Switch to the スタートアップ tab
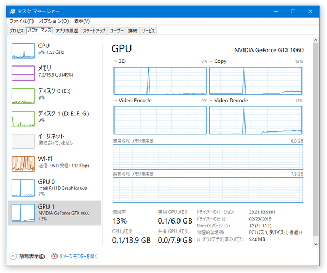The height and width of the screenshot is (273, 327). [x=94, y=31]
